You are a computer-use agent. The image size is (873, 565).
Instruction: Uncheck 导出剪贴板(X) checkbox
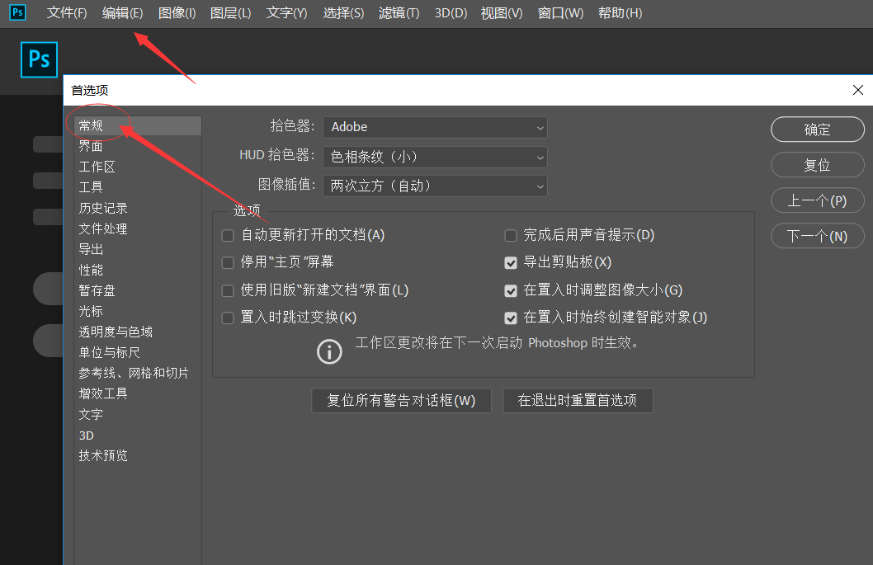click(x=511, y=263)
